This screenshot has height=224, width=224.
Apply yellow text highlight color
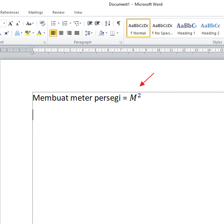point(27,33)
